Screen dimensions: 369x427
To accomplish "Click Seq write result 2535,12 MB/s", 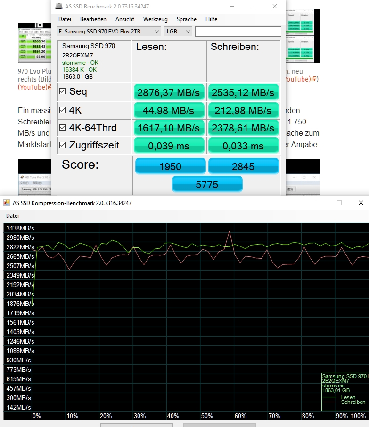I will (243, 92).
